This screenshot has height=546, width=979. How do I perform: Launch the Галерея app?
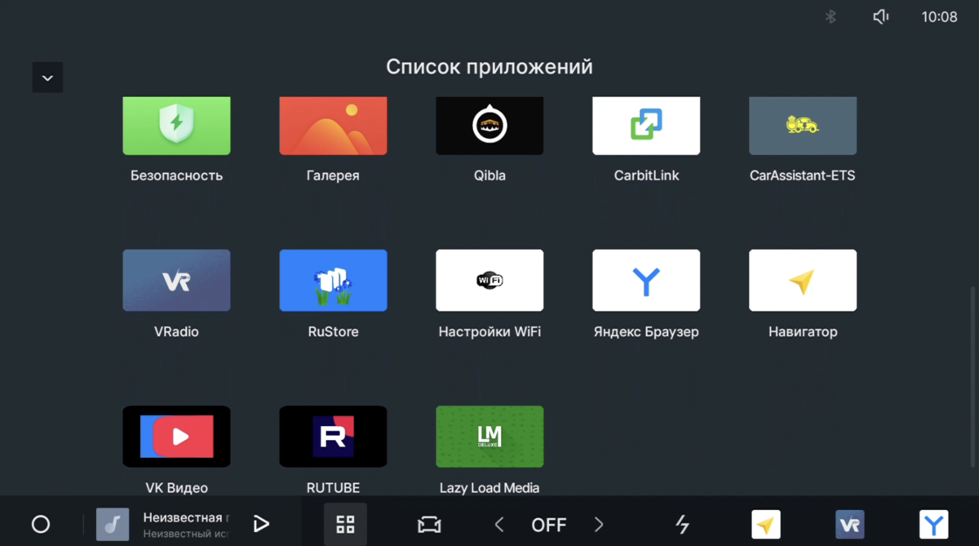pyautogui.click(x=333, y=127)
